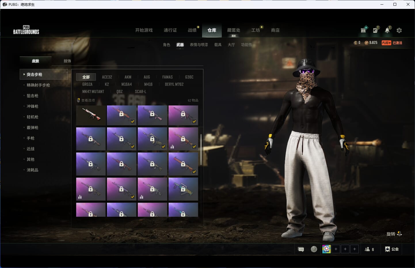
Task: Select 突击步枪 assault rifle category
Action: 44,74
